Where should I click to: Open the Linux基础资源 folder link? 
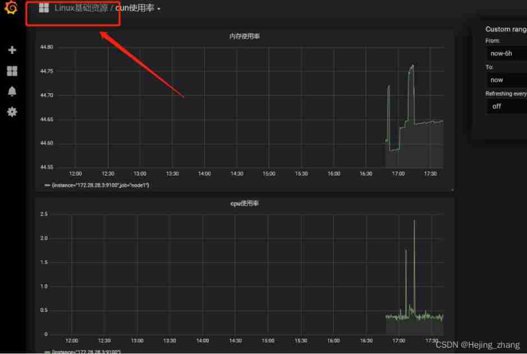click(81, 8)
